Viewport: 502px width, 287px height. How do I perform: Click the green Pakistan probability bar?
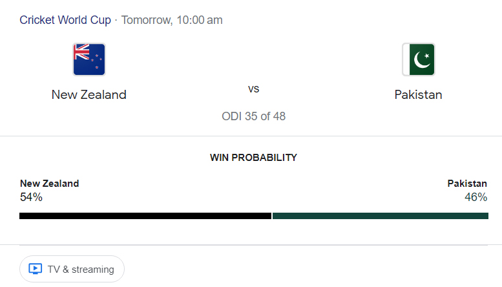click(380, 216)
